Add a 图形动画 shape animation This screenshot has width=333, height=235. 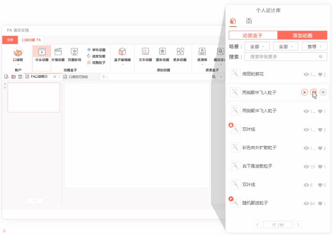(x=162, y=55)
